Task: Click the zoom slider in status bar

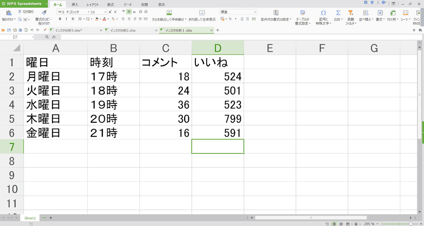Action: point(410,223)
